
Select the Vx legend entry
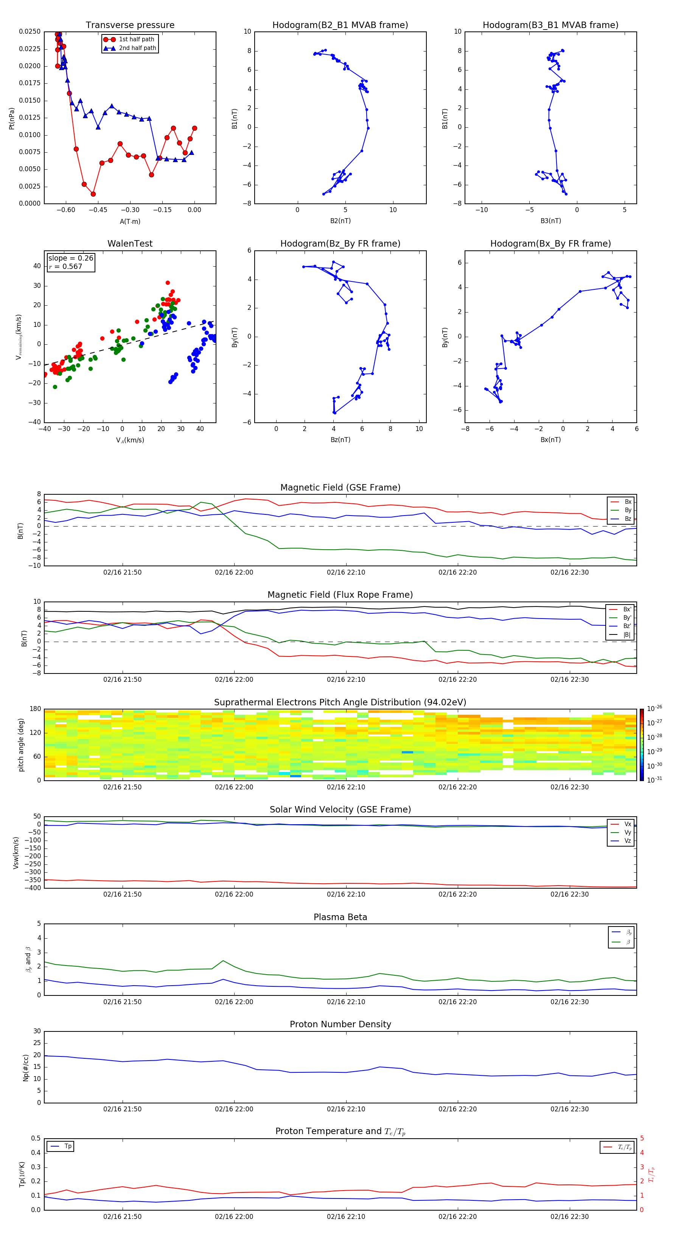coord(621,824)
